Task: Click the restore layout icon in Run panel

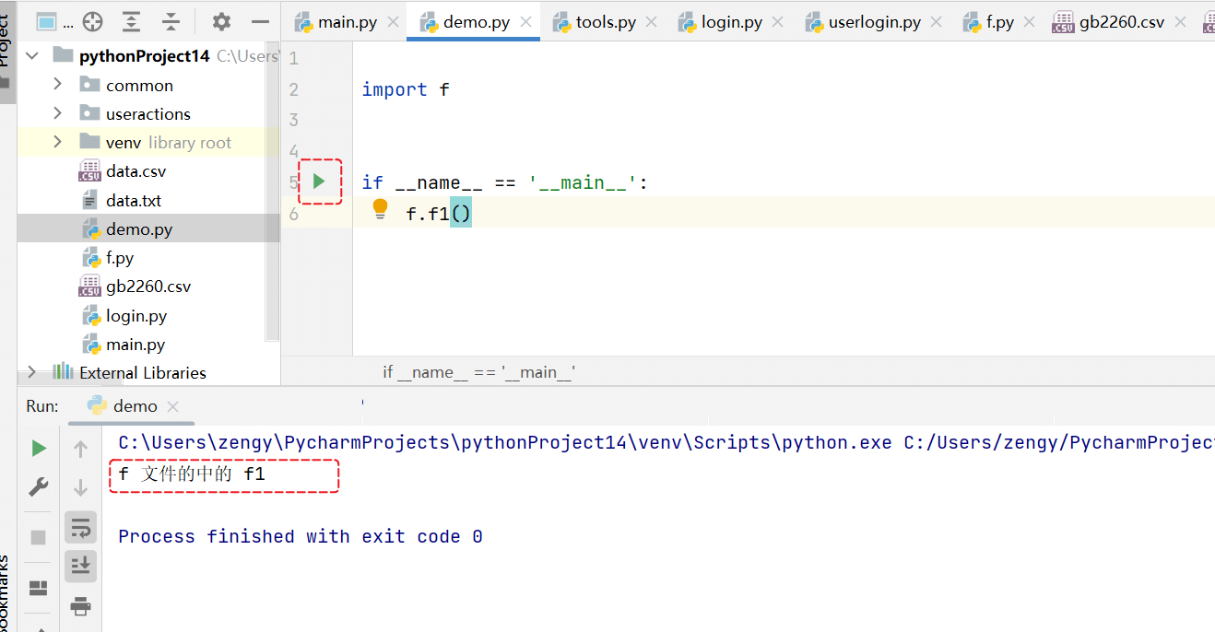Action: click(39, 588)
